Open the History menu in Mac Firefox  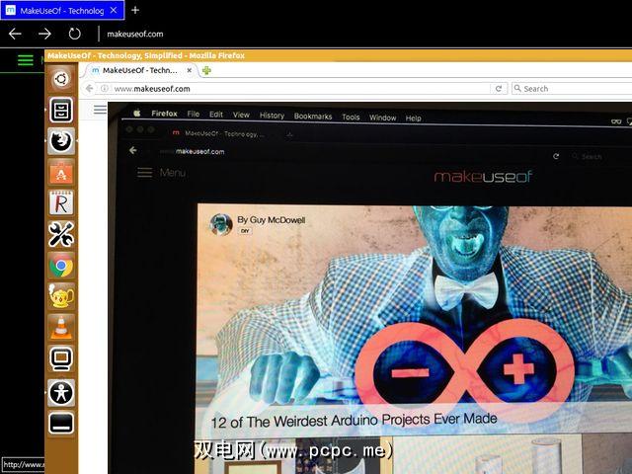[x=273, y=116]
